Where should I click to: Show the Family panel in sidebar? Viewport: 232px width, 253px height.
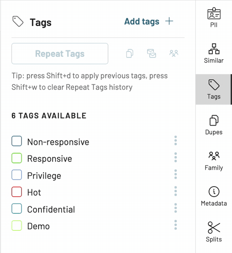(x=214, y=161)
